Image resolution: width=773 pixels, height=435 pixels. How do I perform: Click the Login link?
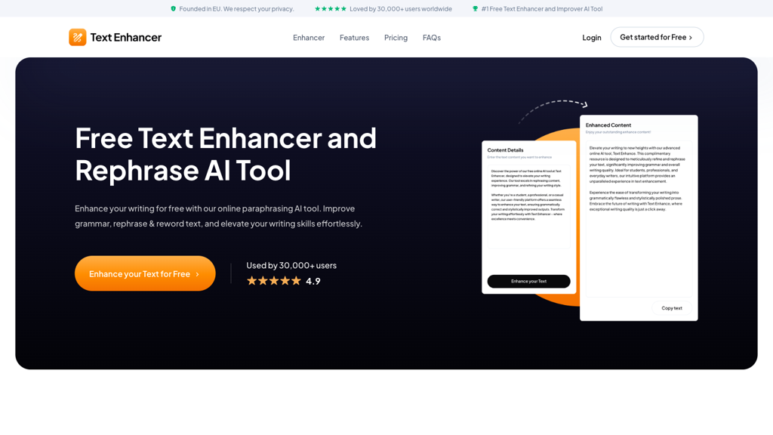pos(591,37)
